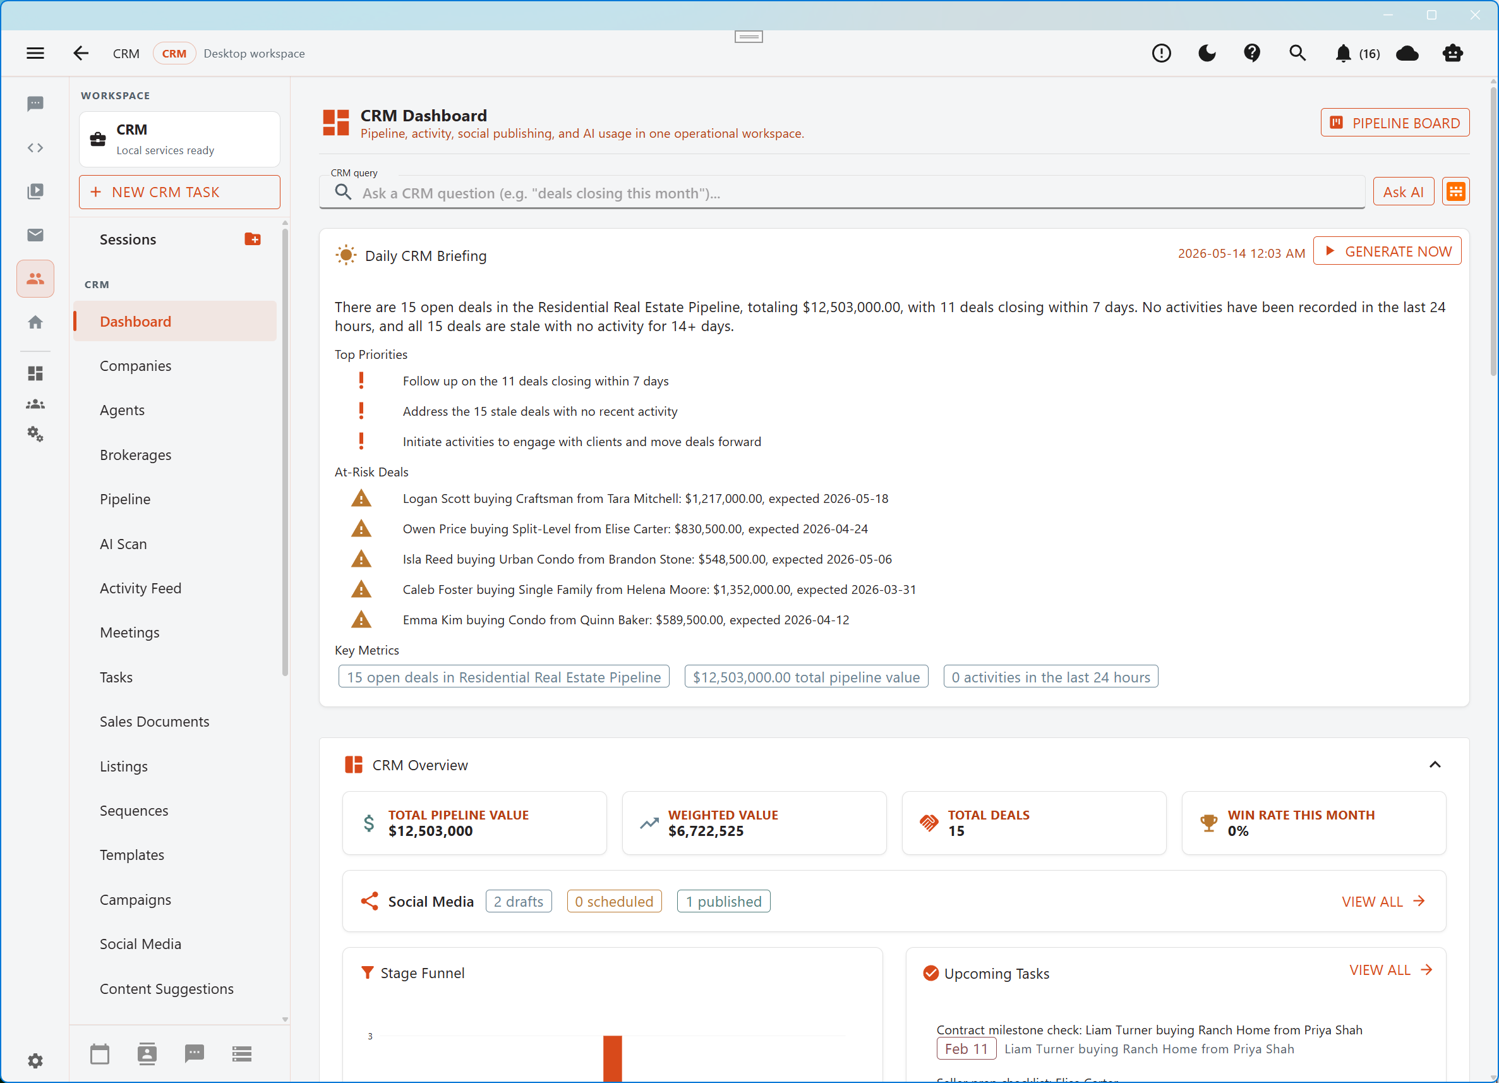This screenshot has width=1499, height=1083.
Task: Collapse the CRM Overview section
Action: (x=1435, y=765)
